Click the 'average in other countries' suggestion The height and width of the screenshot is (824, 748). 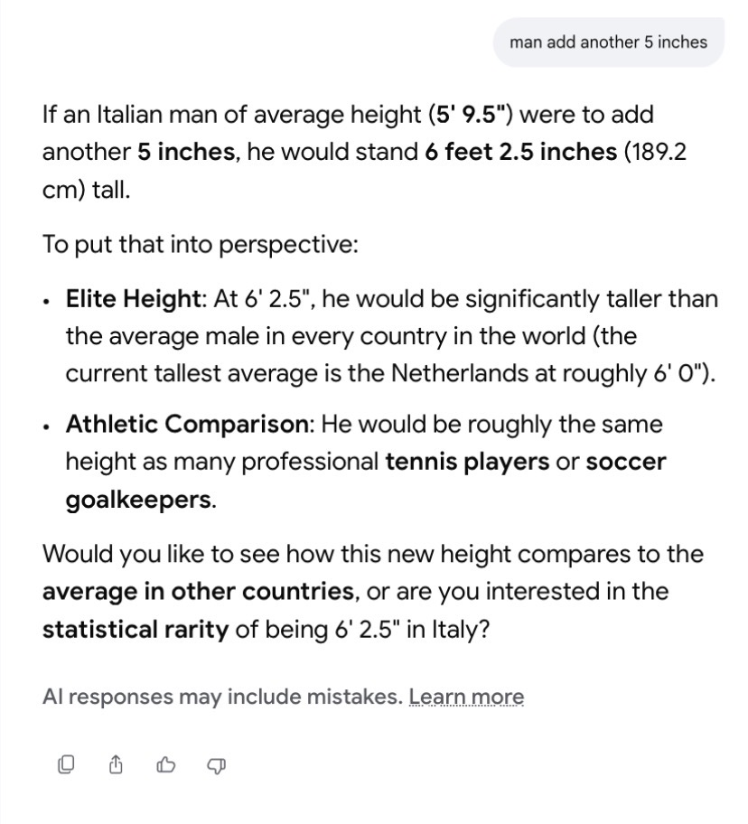[199, 592]
